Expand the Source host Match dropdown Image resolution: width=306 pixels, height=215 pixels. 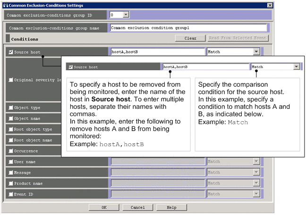(x=256, y=52)
